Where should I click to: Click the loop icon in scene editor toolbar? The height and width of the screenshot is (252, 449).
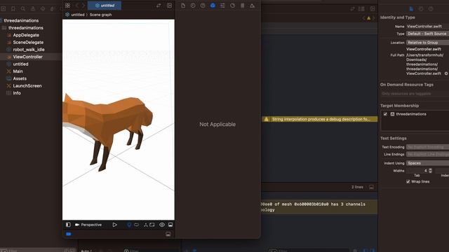(136, 225)
